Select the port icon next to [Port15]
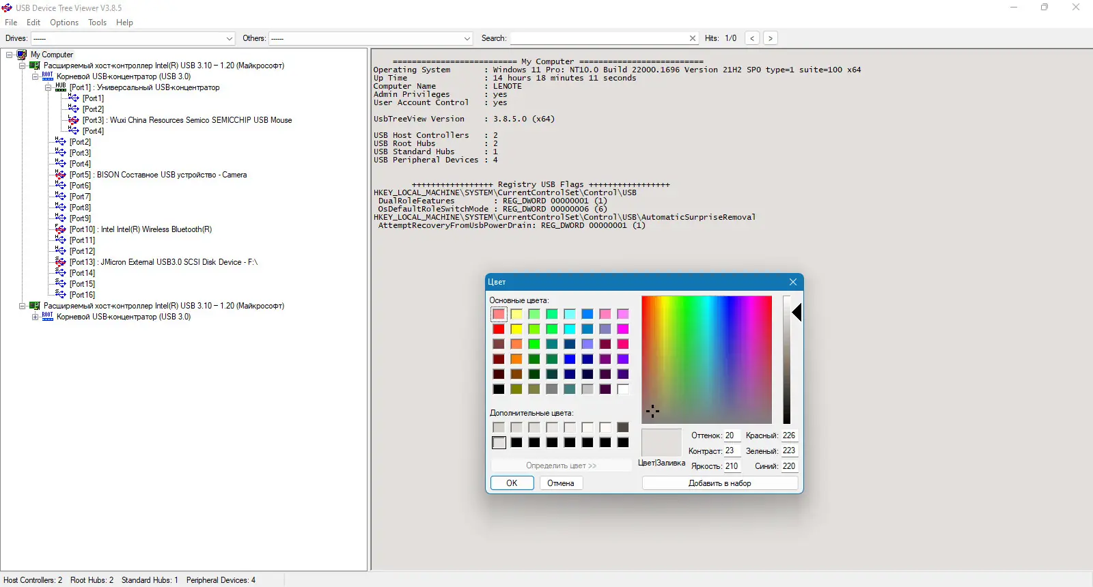The width and height of the screenshot is (1093, 587). click(x=61, y=284)
